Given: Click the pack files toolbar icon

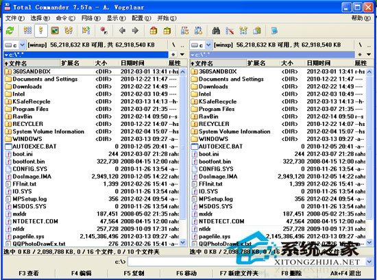Looking at the screenshot, I should point(153,31).
